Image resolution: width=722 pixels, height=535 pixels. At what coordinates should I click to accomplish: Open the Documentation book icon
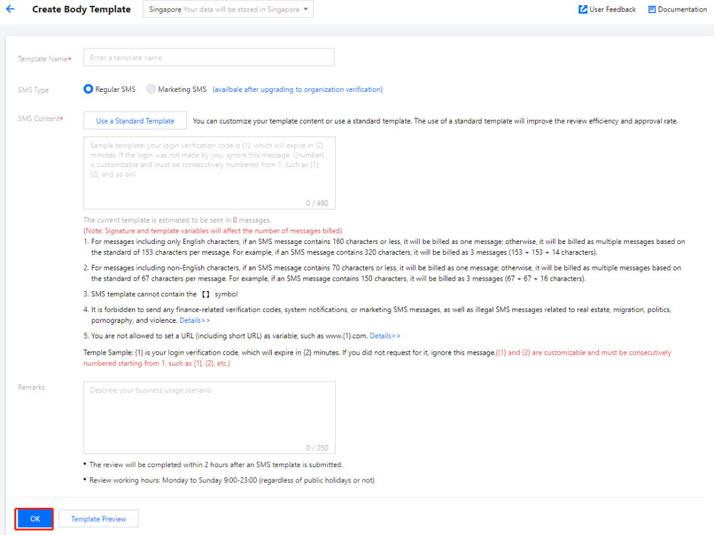pos(651,9)
